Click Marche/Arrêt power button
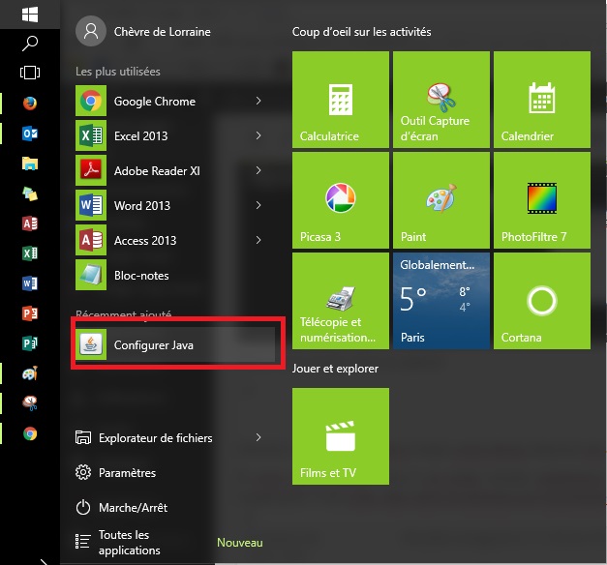This screenshot has width=607, height=565. (x=132, y=508)
